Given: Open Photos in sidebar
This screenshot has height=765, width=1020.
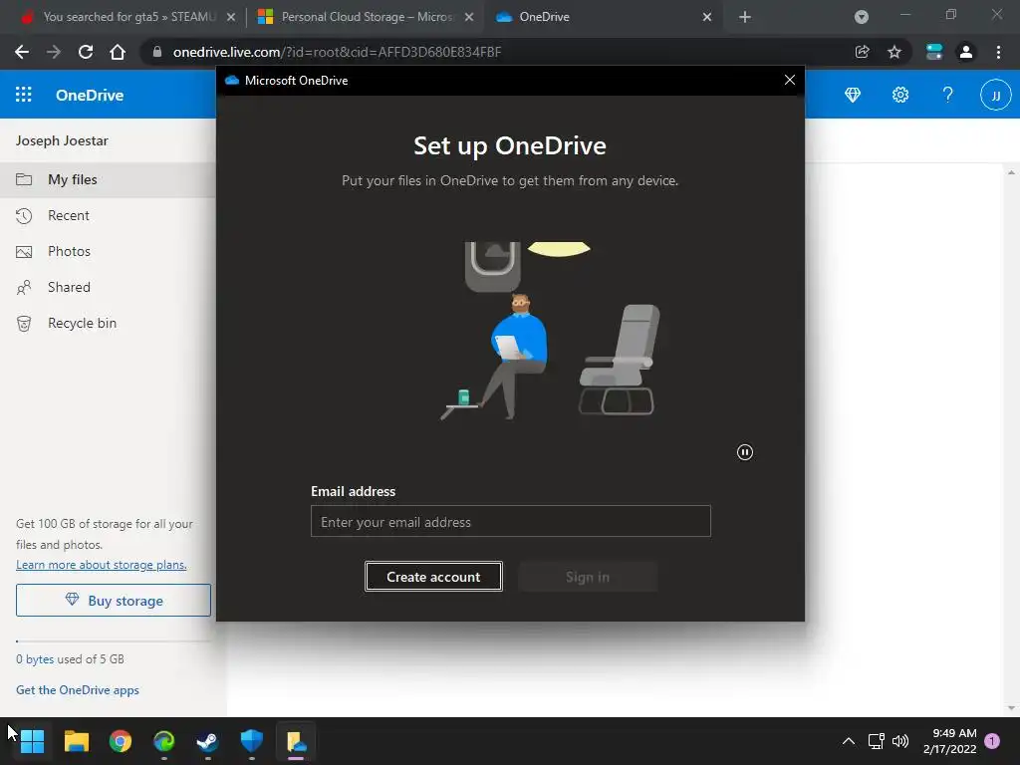Looking at the screenshot, I should pyautogui.click(x=108, y=251).
